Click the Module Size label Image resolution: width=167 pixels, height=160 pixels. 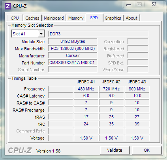coord(33,42)
